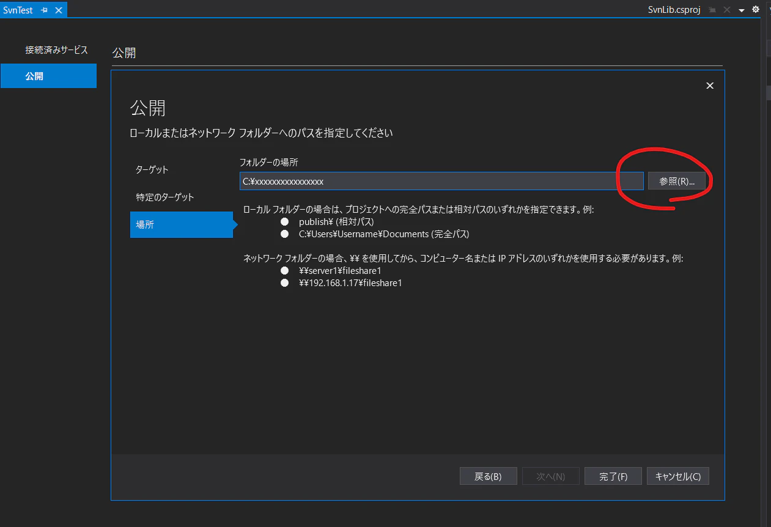Open the active documents dropdown arrow
771x527 pixels.
point(741,9)
